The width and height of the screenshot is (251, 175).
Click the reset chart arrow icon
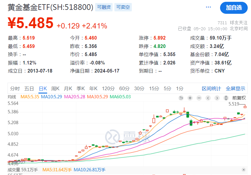(x=181, y=98)
